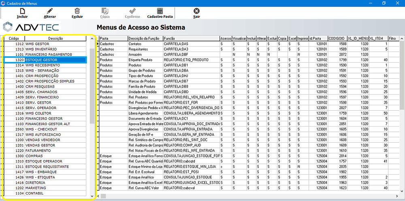Click the Grupo de Produtos cell

coord(145,71)
